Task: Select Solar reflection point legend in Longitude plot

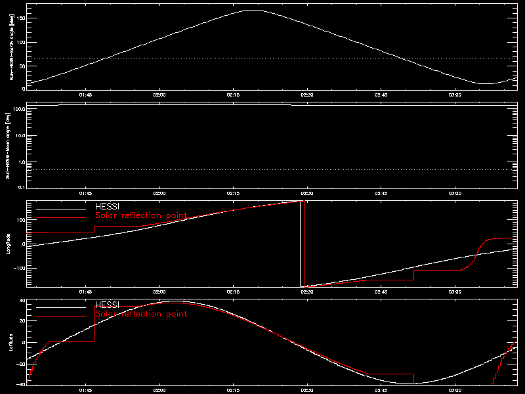Action: coord(141,215)
